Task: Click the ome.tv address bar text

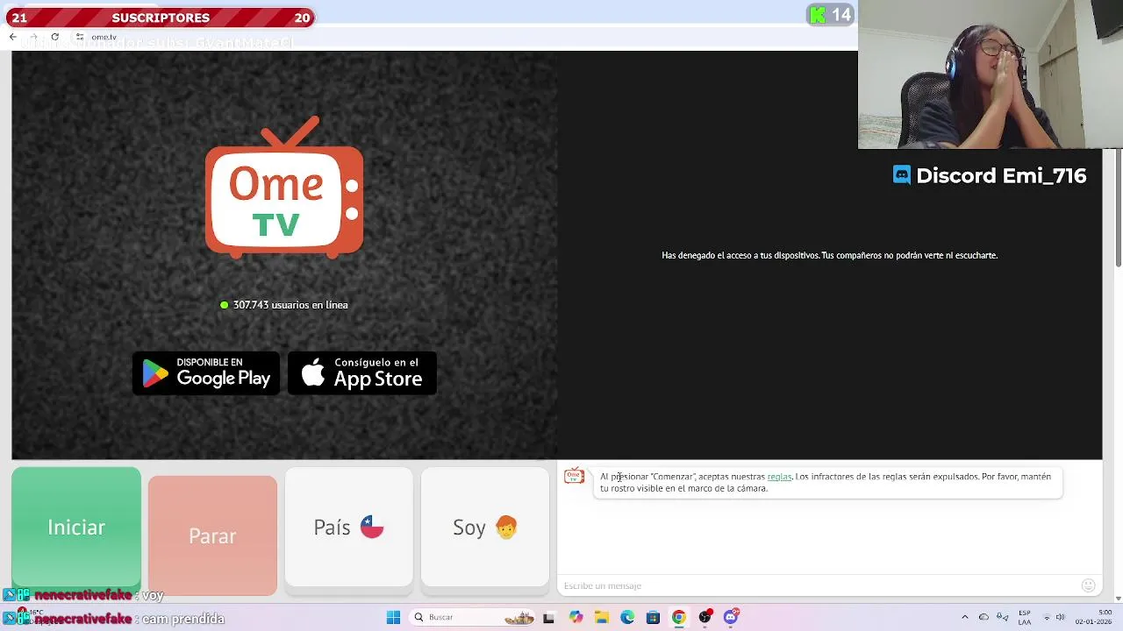Action: 104,37
